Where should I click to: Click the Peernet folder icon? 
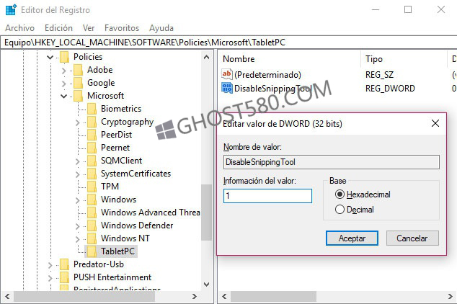coord(92,148)
